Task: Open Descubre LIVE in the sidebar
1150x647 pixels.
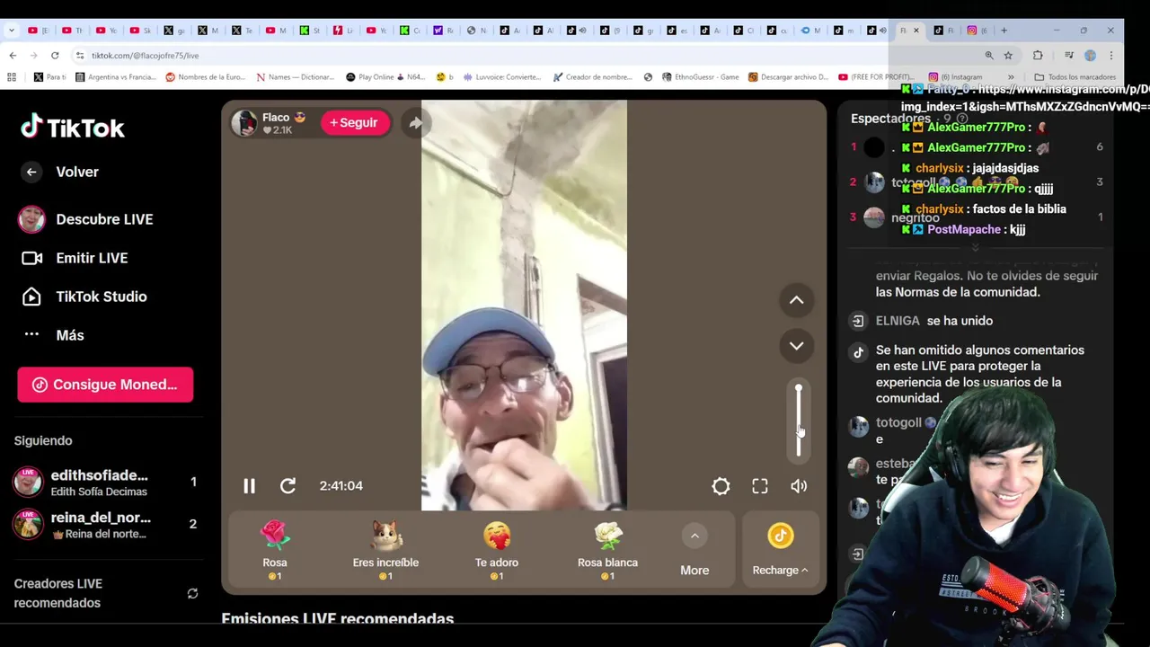Action: click(86, 219)
